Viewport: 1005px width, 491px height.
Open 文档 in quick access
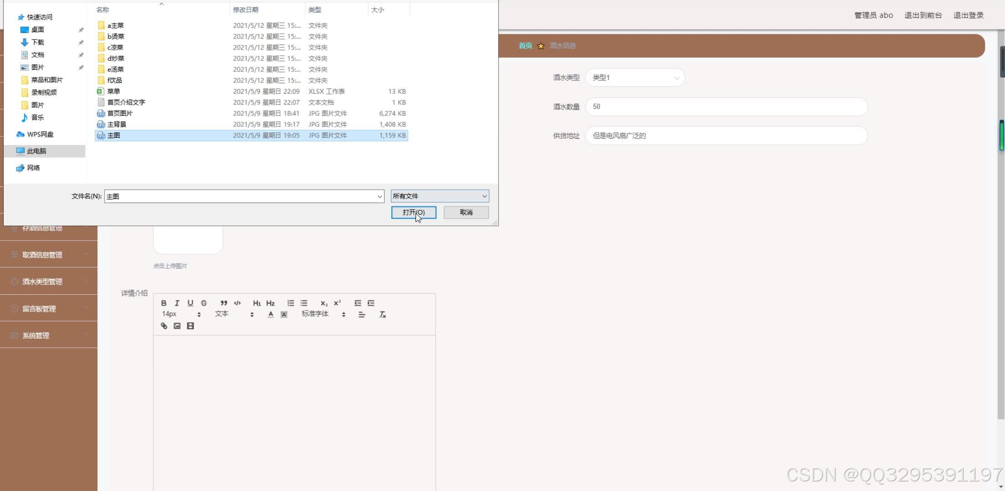37,55
